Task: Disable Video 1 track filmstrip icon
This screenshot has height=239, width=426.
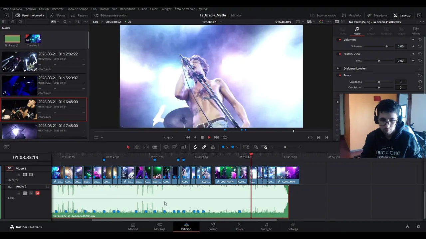Action: point(31,175)
